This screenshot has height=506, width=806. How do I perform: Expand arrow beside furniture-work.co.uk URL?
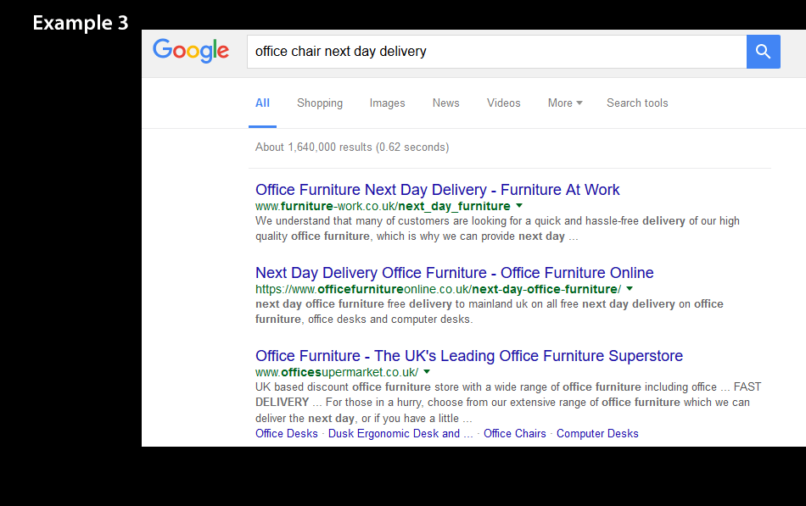click(519, 205)
